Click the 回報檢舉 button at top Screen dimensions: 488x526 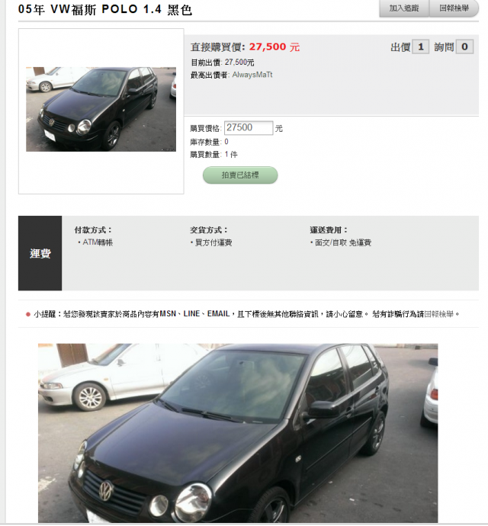454,8
